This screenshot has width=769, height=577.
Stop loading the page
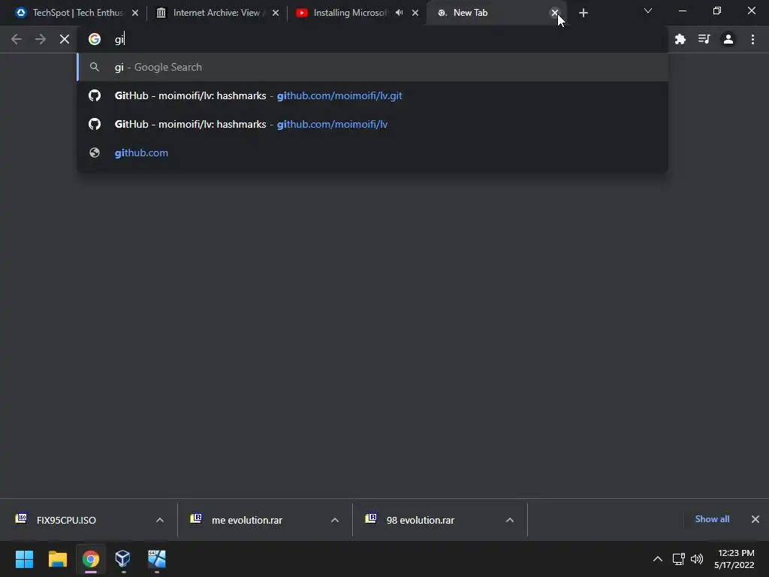click(65, 39)
